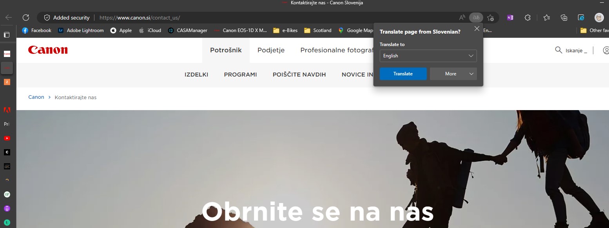Follow the Canon breadcrumb link

coord(36,97)
